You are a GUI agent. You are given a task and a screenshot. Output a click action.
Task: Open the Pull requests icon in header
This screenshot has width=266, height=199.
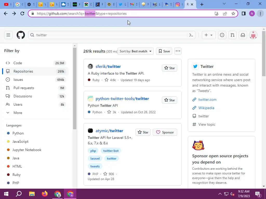232,35
